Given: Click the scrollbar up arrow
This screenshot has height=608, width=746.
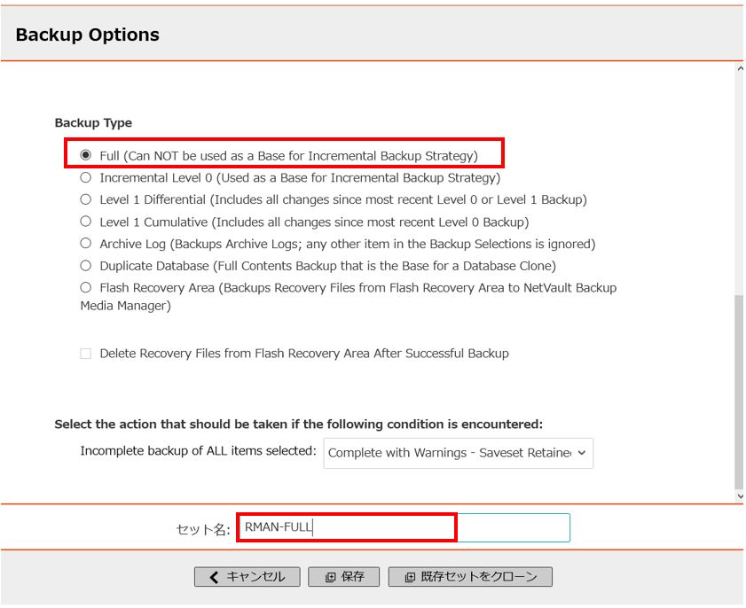Looking at the screenshot, I should pos(740,68).
